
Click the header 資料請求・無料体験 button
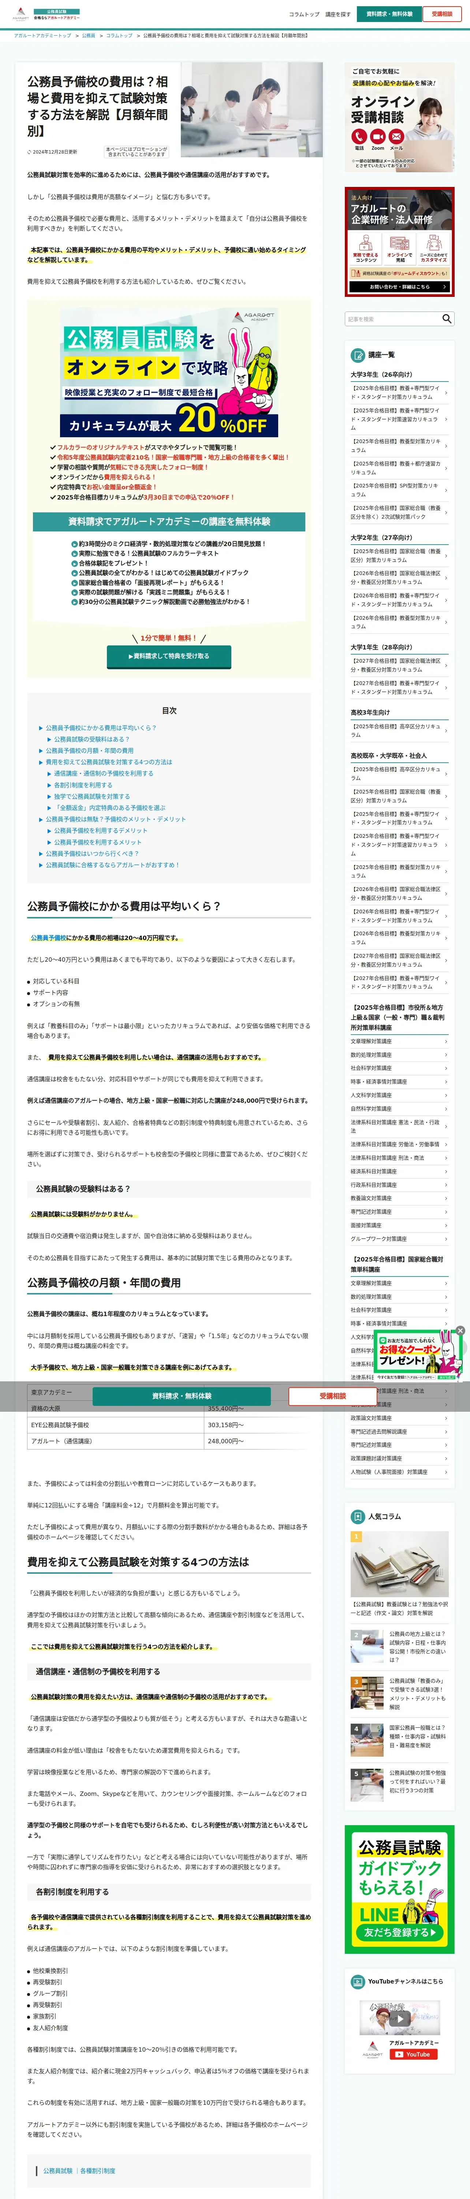[x=389, y=14]
